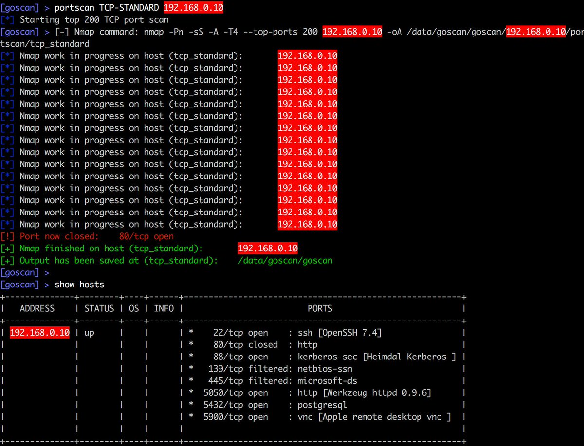Click the OS column header
Viewport: 584px width, 446px height.
[x=134, y=308]
